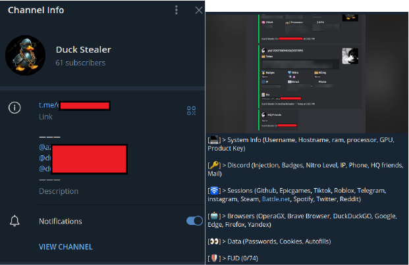Screen dimensions: 409x265
Task: Click the Data (Passwords, Cookies, Autofills) line
Action: [x=269, y=241]
